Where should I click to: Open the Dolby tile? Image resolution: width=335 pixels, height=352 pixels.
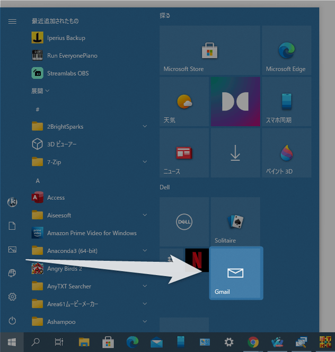(235, 101)
